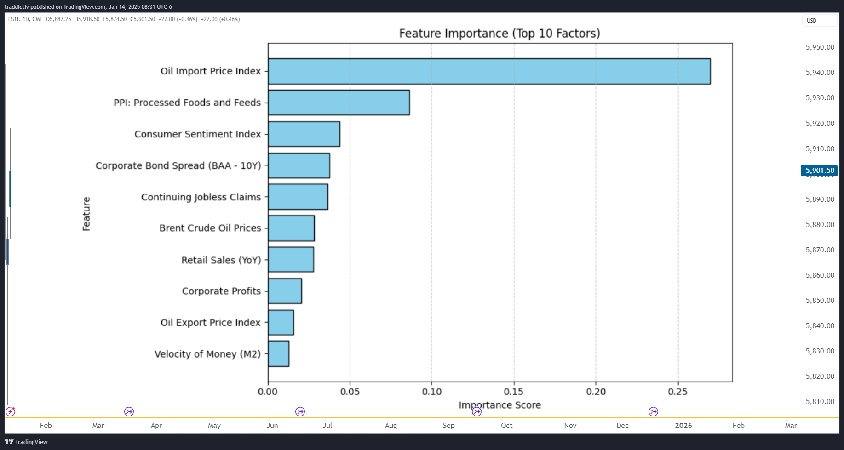The height and width of the screenshot is (450, 844).
Task: Click the Oil Import Price Index bar
Action: tap(489, 71)
